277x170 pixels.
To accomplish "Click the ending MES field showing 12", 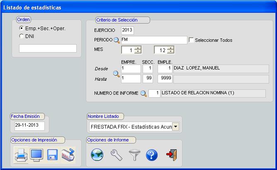I will (161, 50).
